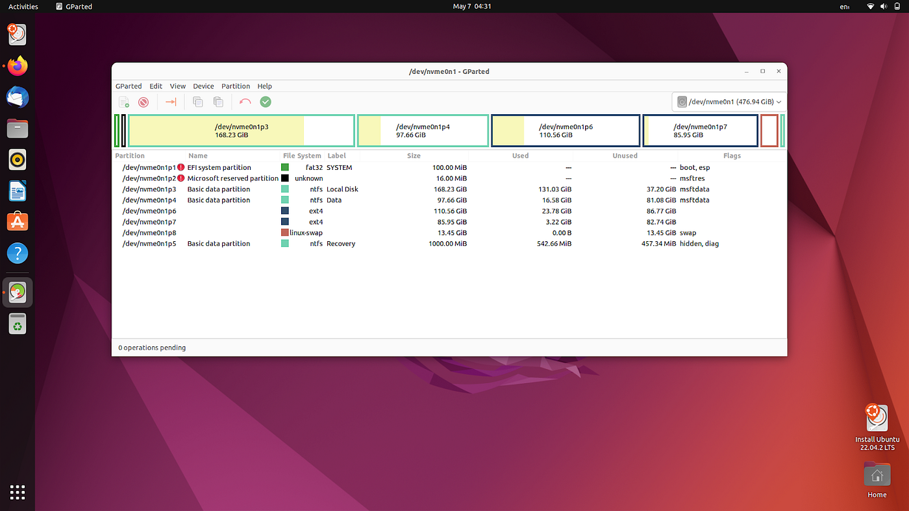Viewport: 909px width, 511px height.
Task: Select the New partition tool
Action: coord(123,102)
